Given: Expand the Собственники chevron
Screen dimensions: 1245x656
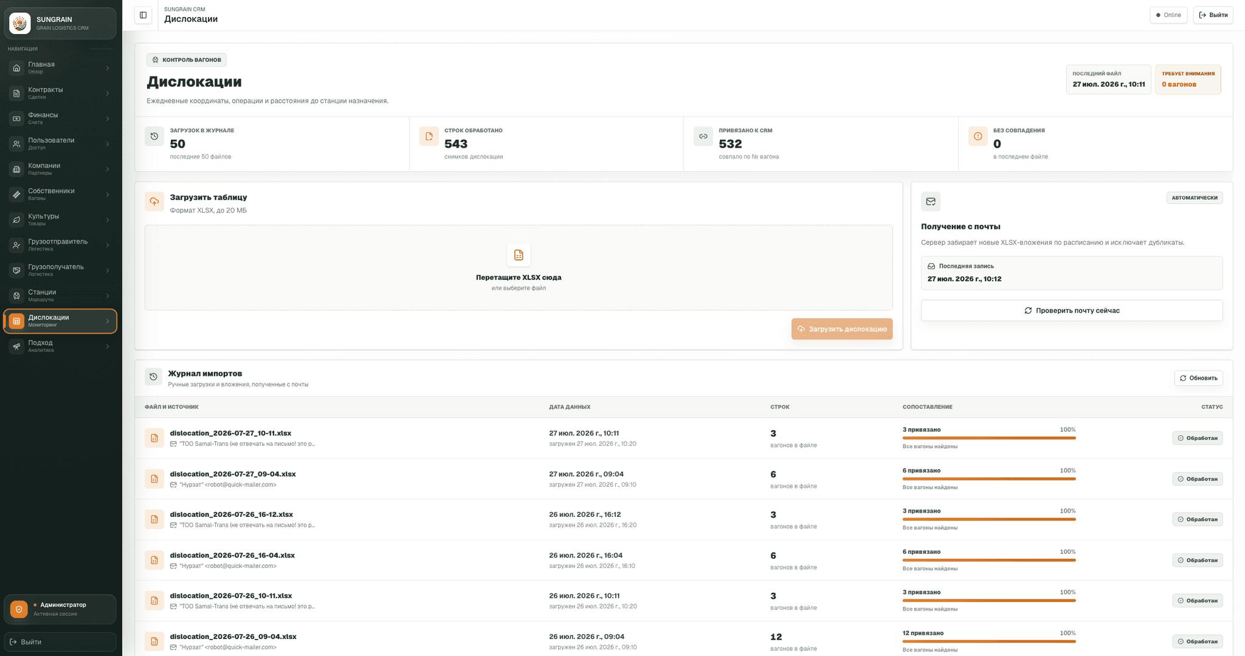Looking at the screenshot, I should [108, 194].
